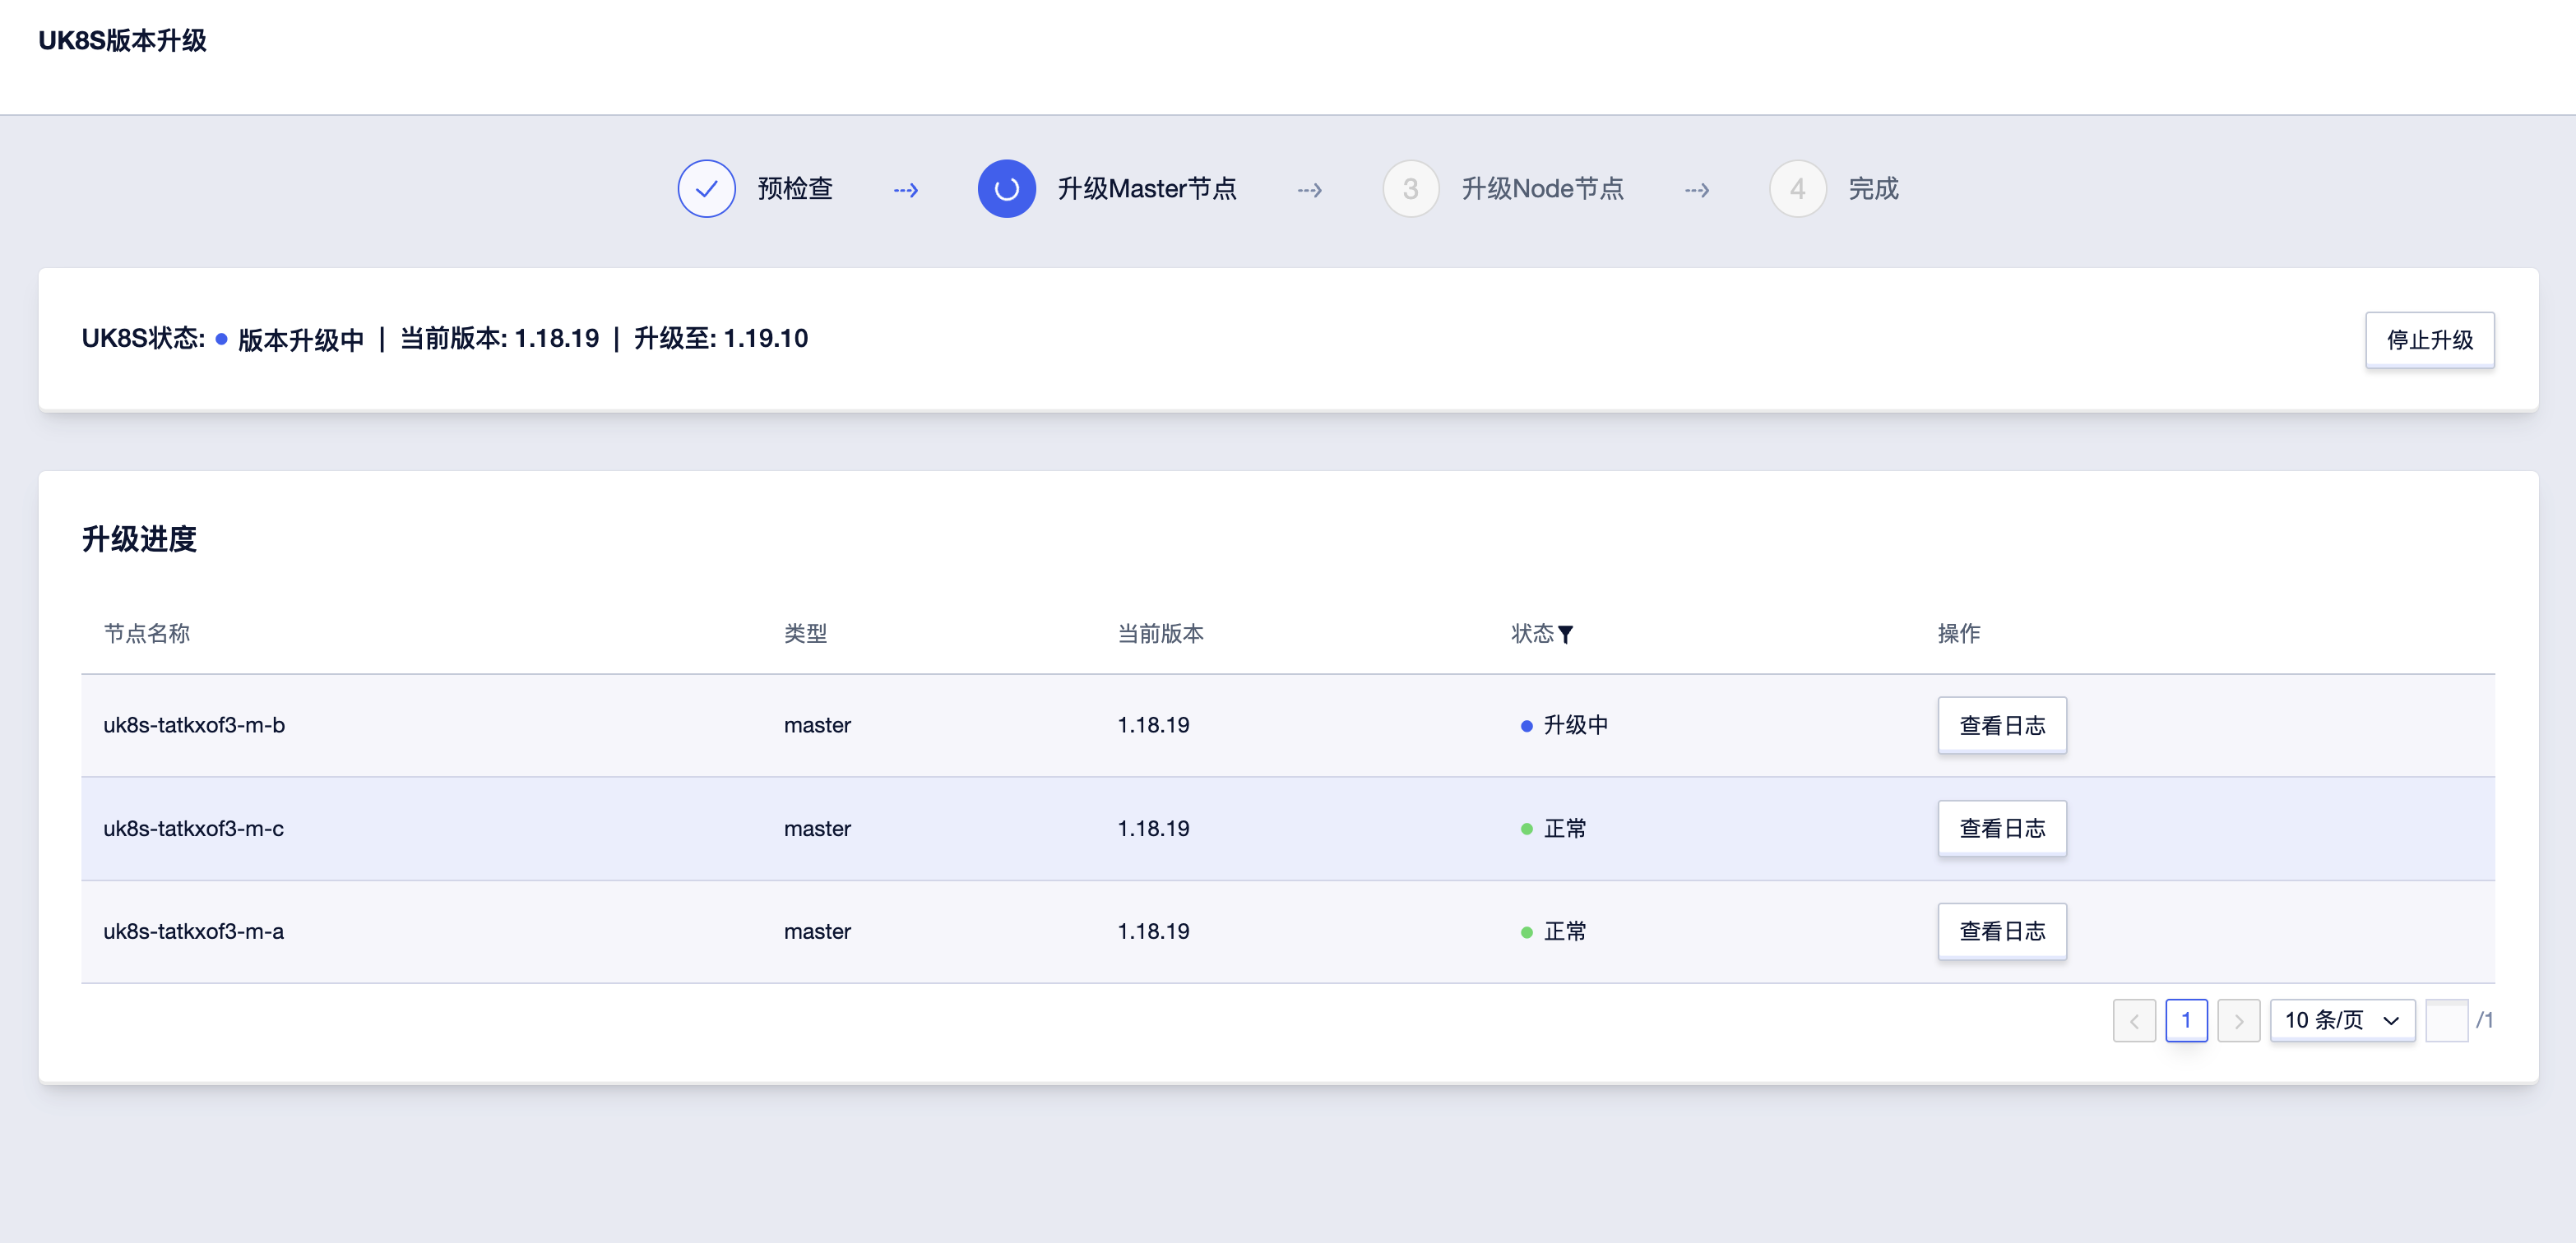Screen dimensions: 2576x1243
Task: Click the Master upgrade spinner step icon
Action: tap(1006, 189)
